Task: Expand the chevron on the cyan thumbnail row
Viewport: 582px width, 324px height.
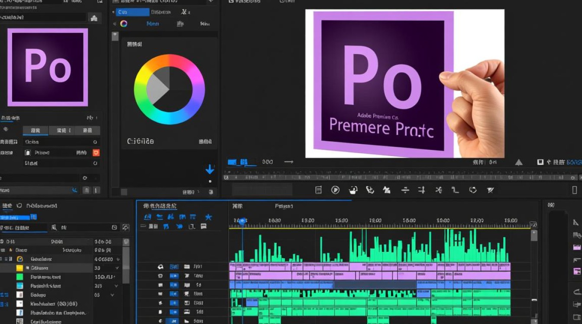Action: coord(116,286)
